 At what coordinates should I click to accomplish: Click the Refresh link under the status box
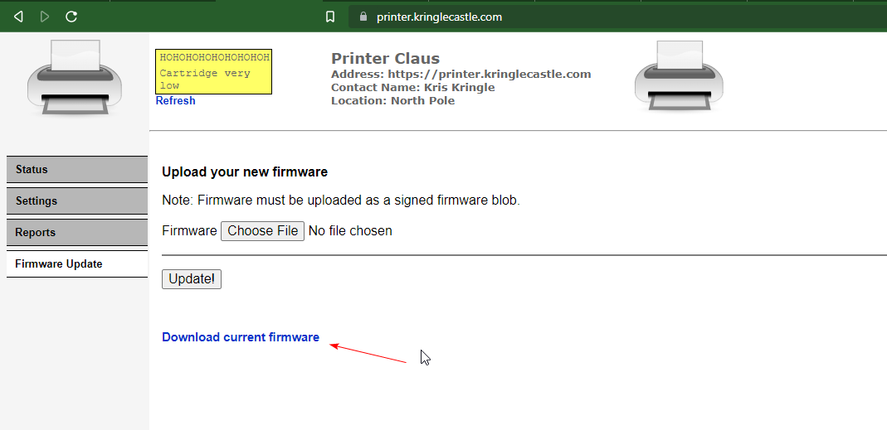pos(176,101)
